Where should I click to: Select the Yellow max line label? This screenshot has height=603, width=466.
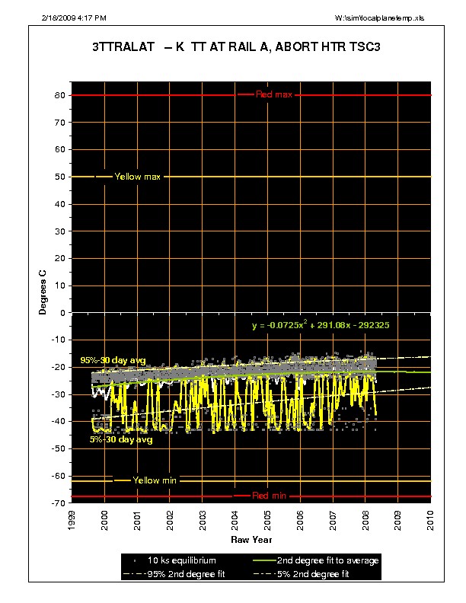tap(137, 177)
